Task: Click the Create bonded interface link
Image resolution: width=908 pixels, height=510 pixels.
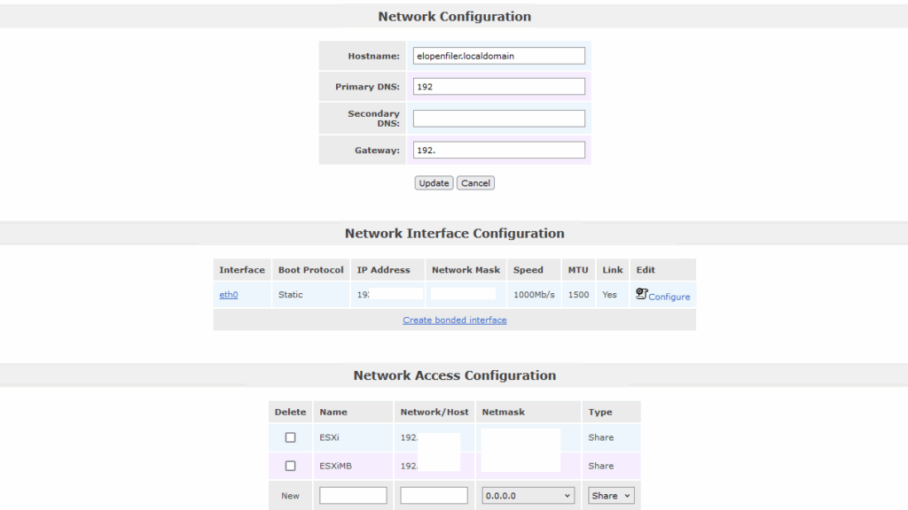Action: click(x=455, y=321)
